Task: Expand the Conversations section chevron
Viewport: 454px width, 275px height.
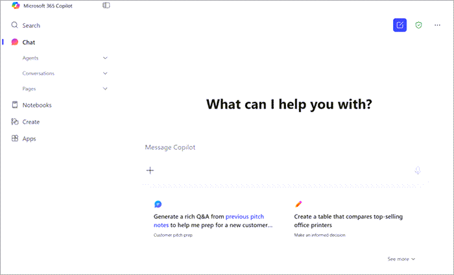Action: tap(105, 73)
